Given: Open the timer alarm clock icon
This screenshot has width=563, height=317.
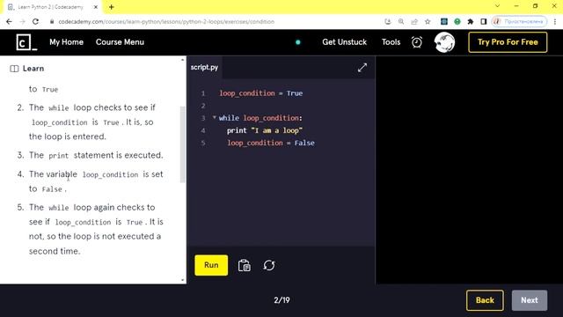Looking at the screenshot, I should [416, 42].
